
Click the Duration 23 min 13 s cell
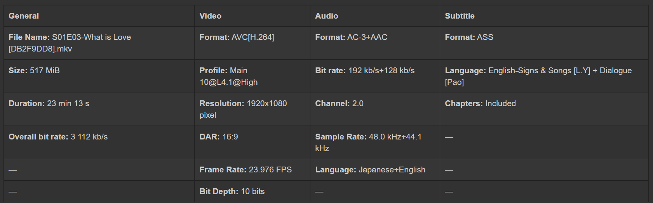[49, 103]
